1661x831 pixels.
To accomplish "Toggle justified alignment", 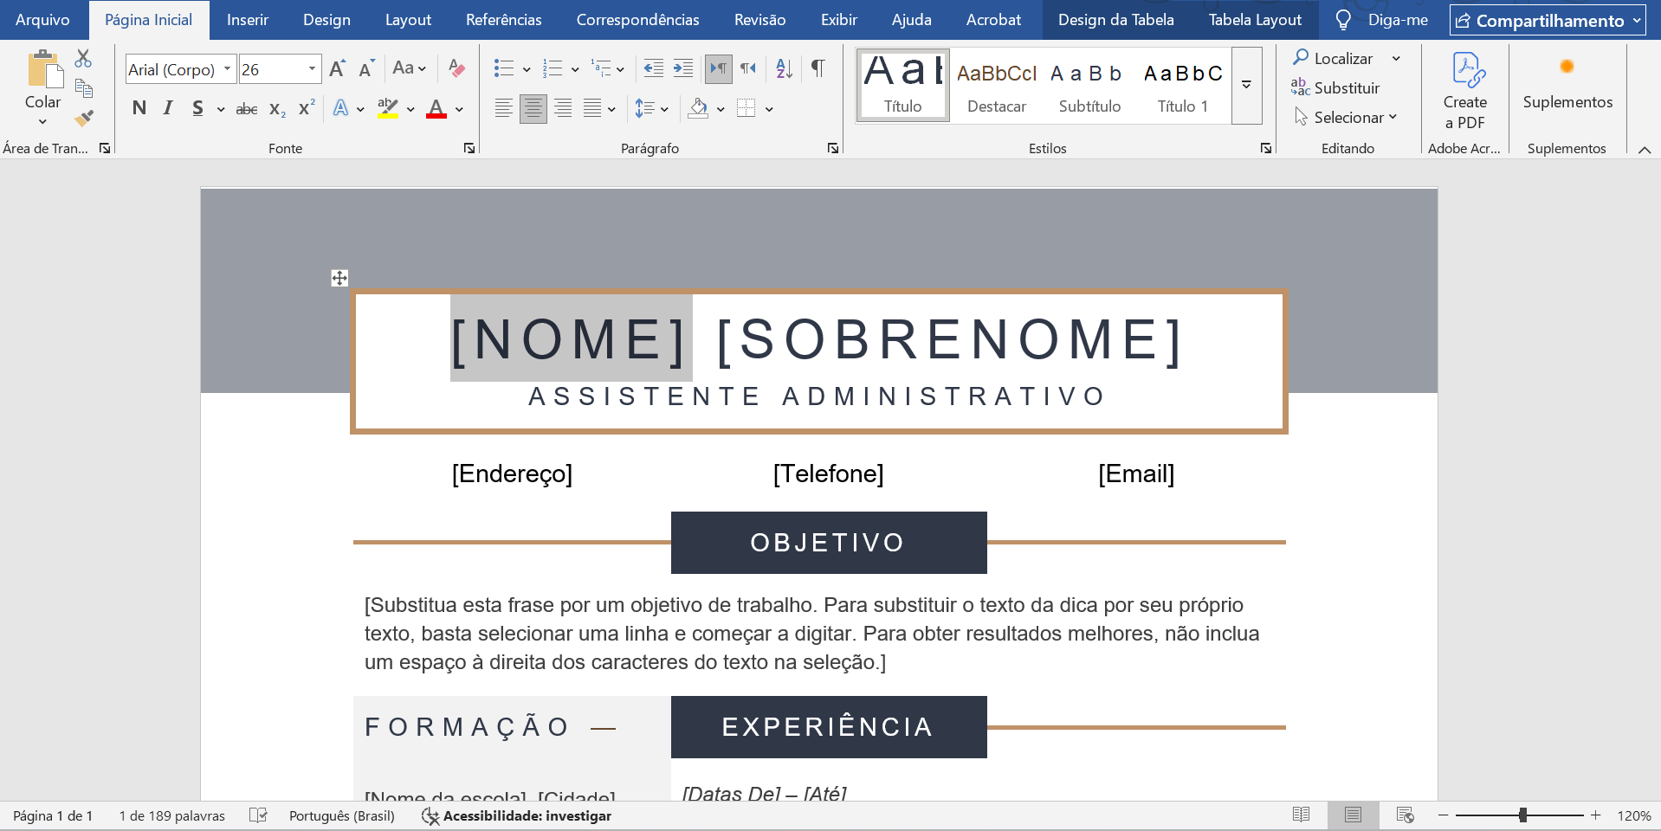I will point(594,108).
